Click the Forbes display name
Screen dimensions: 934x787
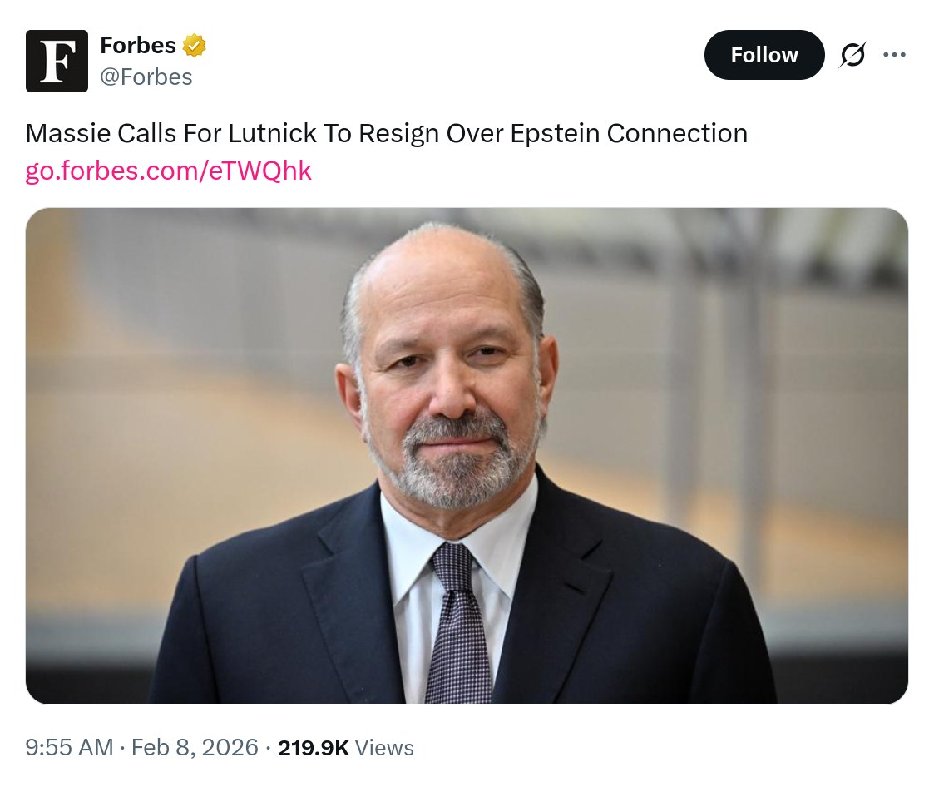[x=138, y=46]
